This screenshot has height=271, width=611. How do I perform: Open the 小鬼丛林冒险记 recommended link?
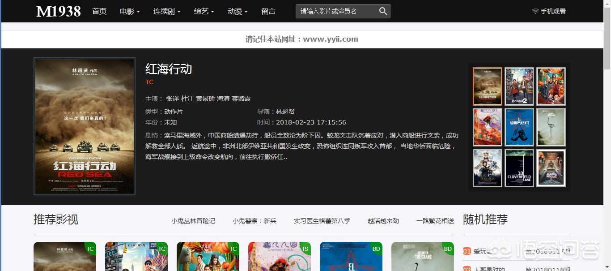point(193,220)
